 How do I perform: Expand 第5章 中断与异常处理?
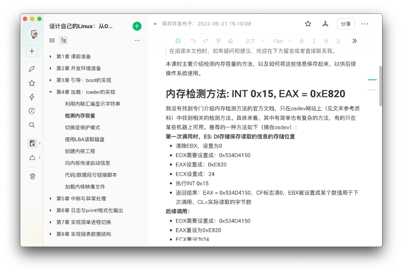(x=50, y=199)
